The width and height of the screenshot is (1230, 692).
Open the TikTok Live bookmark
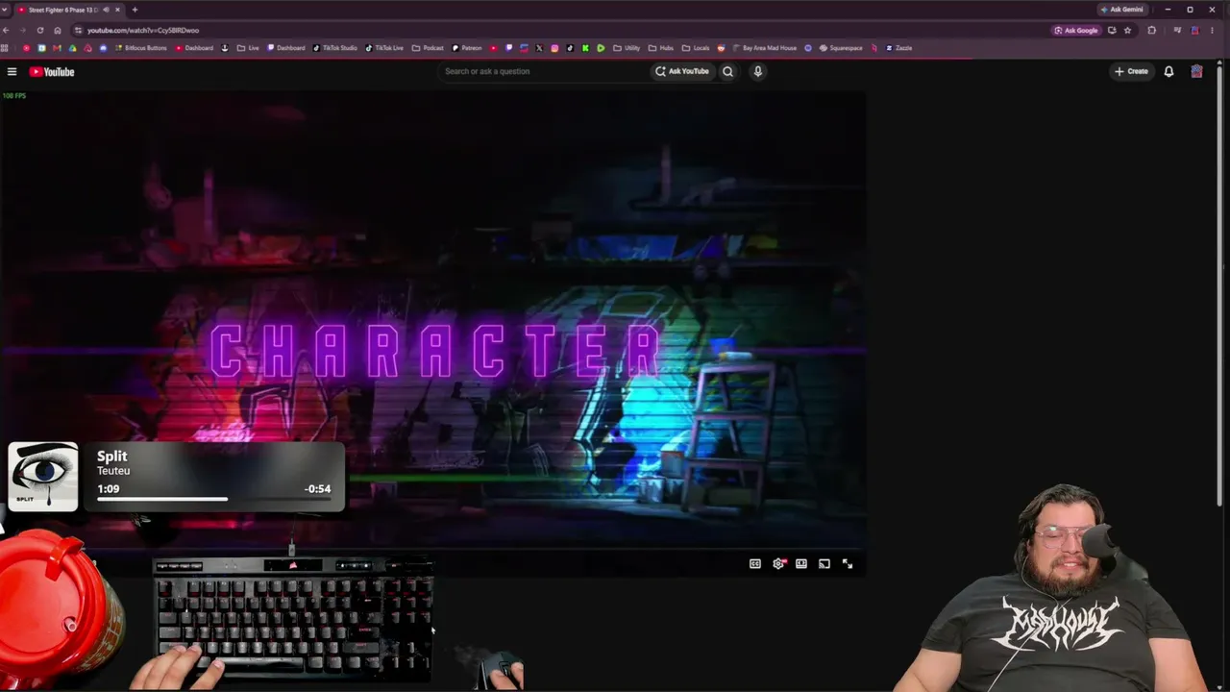(384, 48)
